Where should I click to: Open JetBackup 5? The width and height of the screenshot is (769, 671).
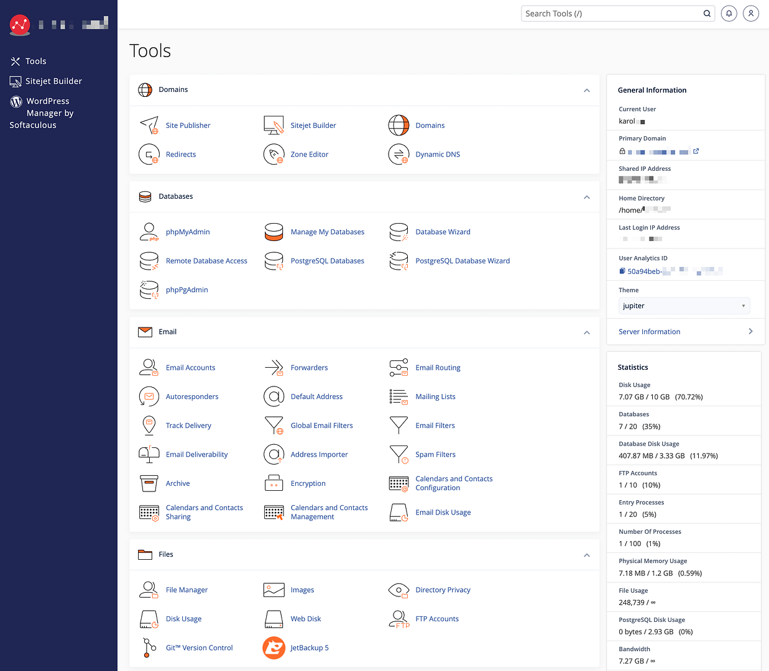click(309, 647)
